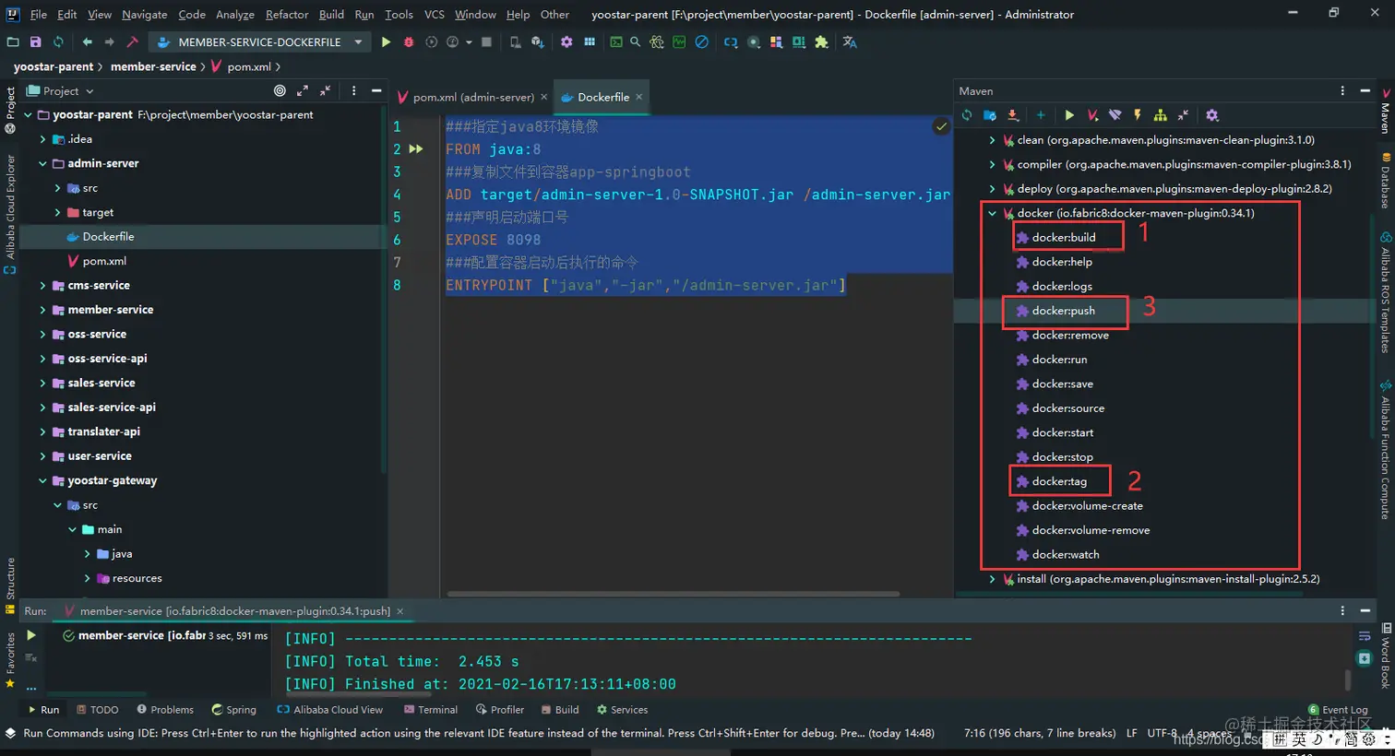Click Add Maven Projects plus icon

pyautogui.click(x=1041, y=115)
